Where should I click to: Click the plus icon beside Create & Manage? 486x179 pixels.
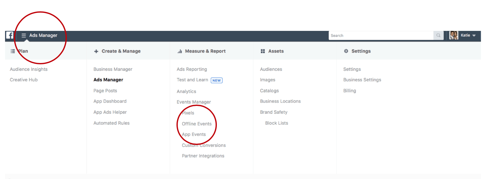click(96, 51)
